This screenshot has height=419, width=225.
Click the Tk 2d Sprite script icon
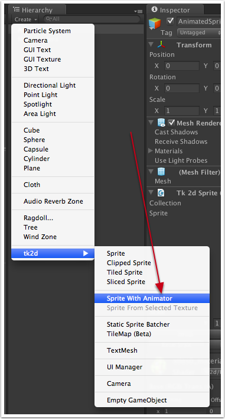tap(161, 193)
